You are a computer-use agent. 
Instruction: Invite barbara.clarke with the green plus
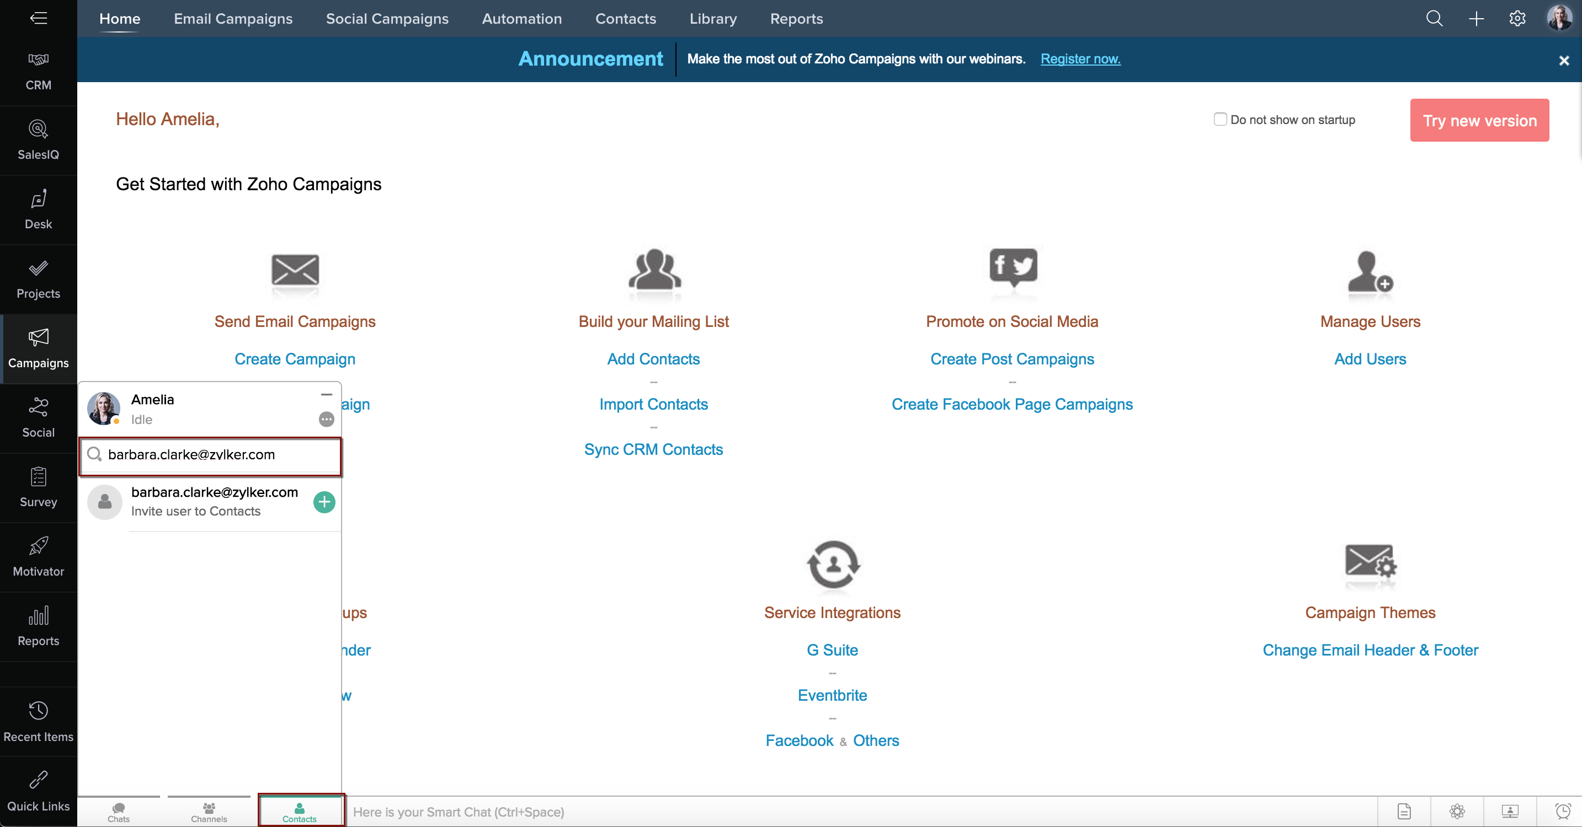(x=324, y=502)
